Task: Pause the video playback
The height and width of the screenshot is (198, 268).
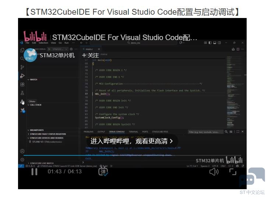Action: 34,172
